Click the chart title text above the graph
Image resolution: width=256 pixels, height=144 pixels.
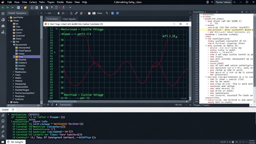pyautogui.click(x=82, y=29)
